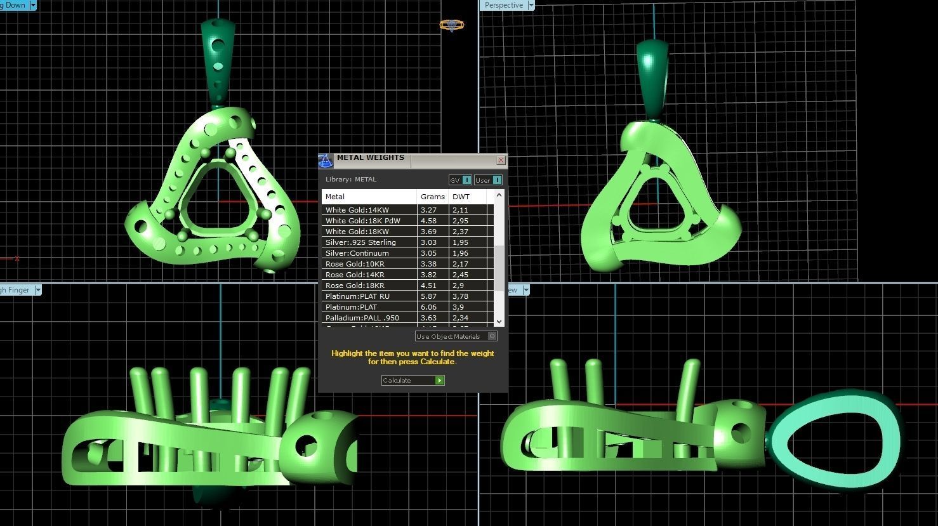Select the Palladium:PALL .950 row
This screenshot has width=938, height=526.
pos(407,318)
